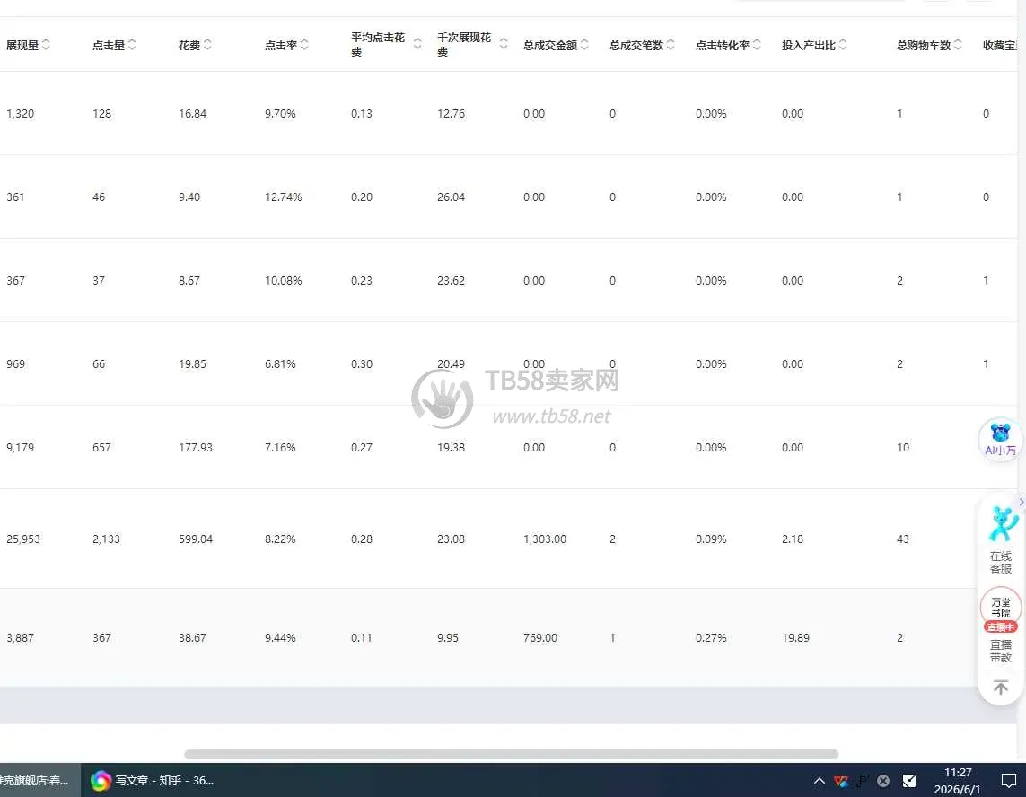Sort by 总成交金额 column sort icon
Viewport: 1026px width, 797px height.
(584, 45)
